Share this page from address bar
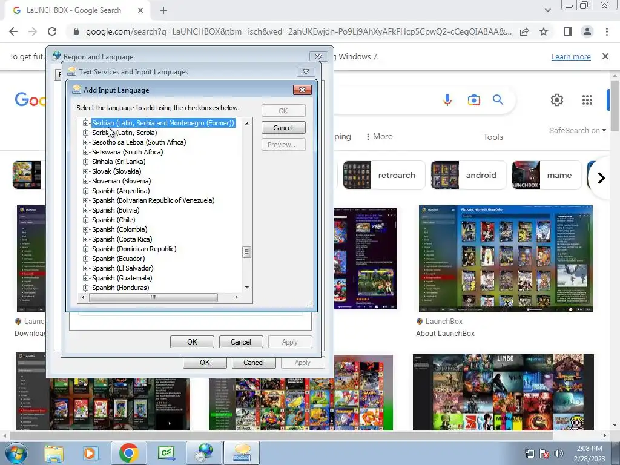Viewport: 620px width, 465px height. coord(524,31)
